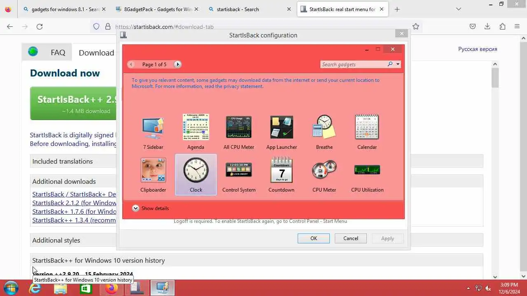Select the Agenda gadget icon
The width and height of the screenshot is (527, 296).
(196, 127)
